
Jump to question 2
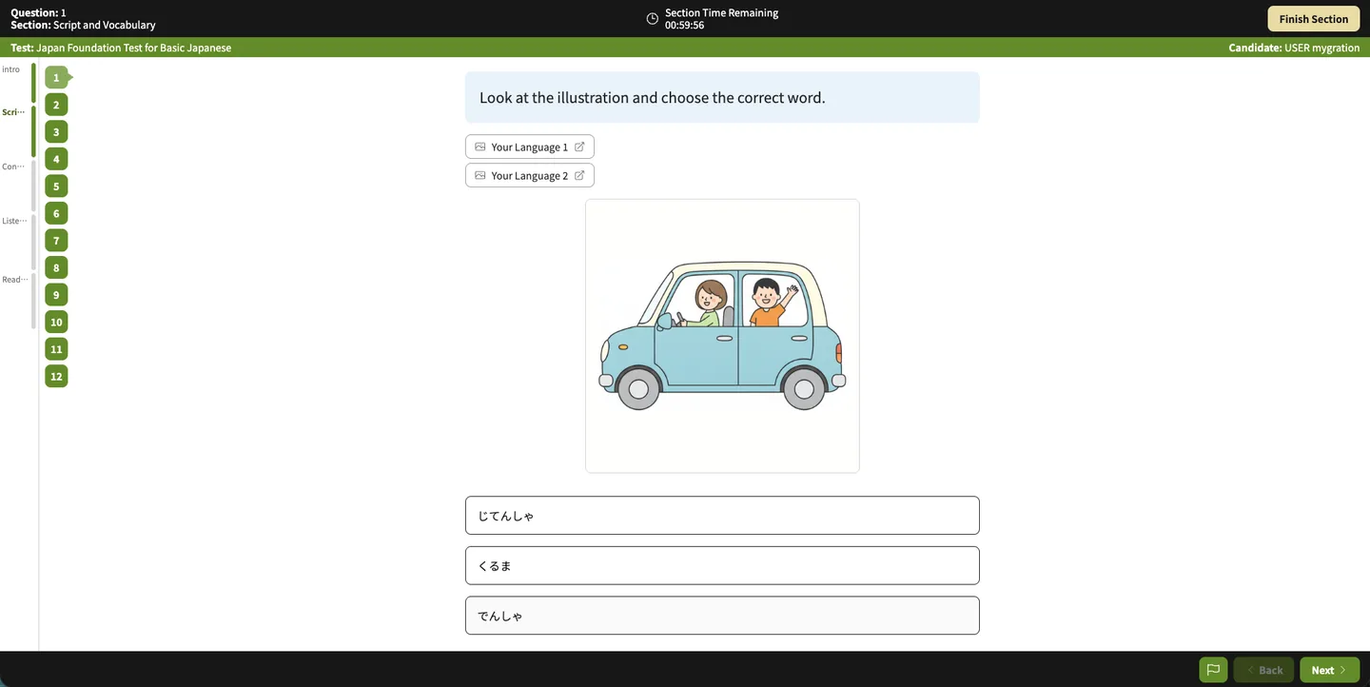[x=56, y=105]
